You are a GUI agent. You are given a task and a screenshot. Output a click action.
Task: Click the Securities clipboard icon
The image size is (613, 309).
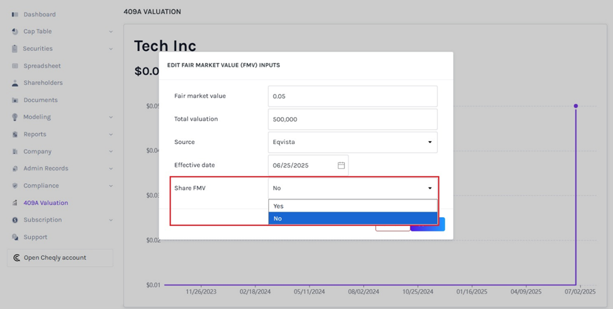(x=15, y=48)
